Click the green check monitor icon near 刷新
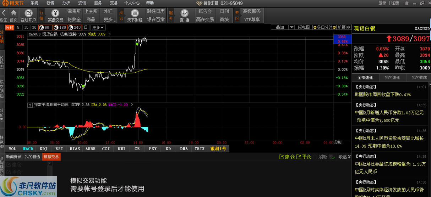431x197 pixels. pyautogui.click(x=332, y=157)
